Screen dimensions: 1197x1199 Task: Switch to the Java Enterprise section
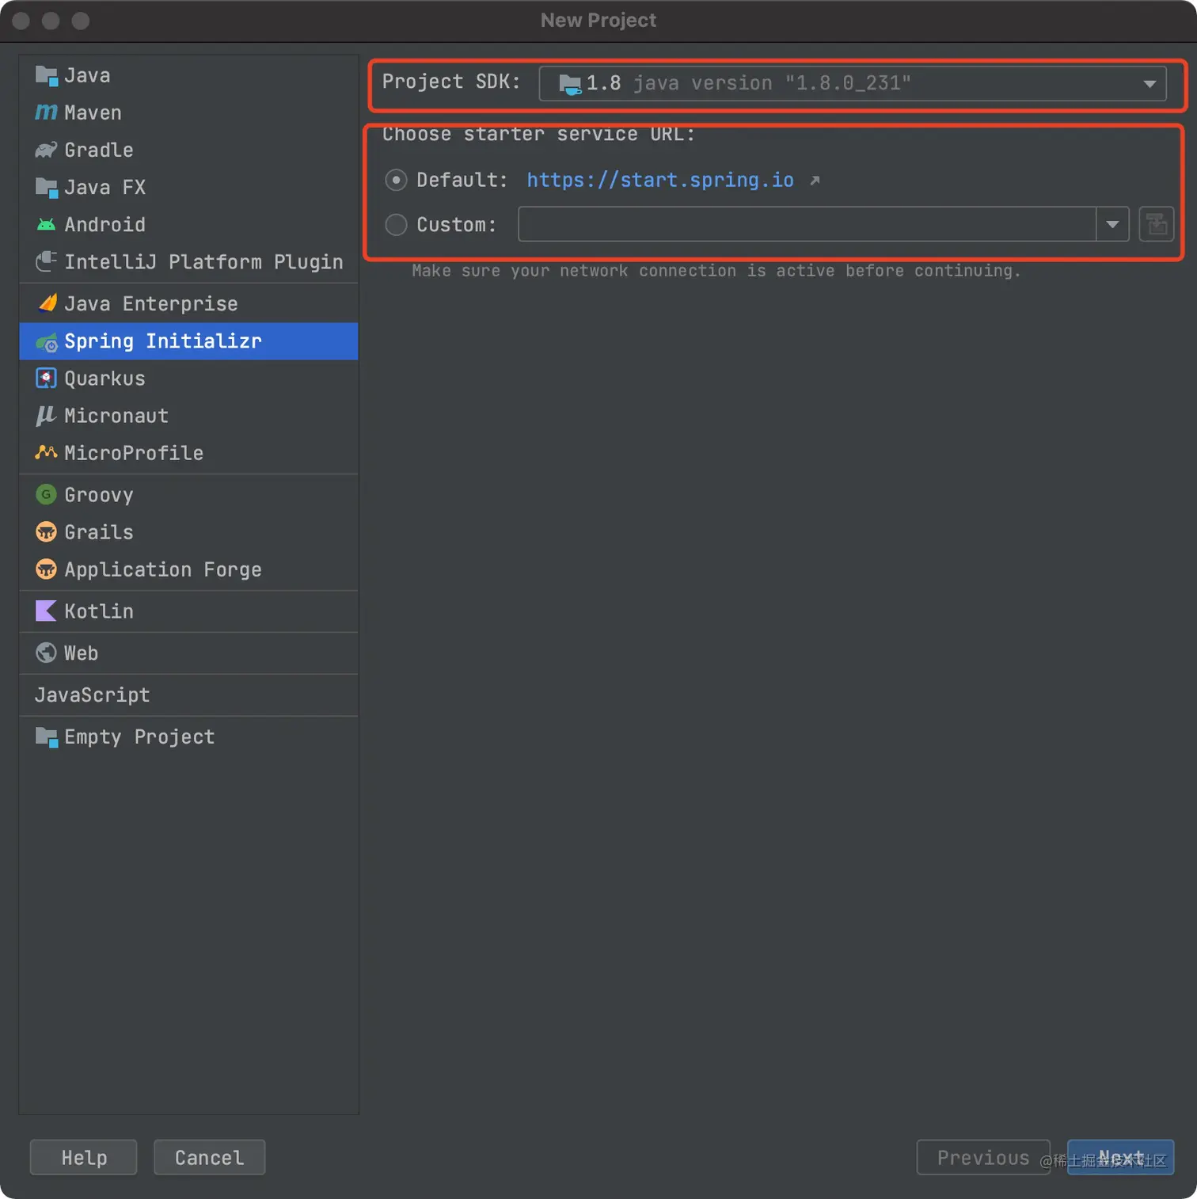(x=150, y=303)
